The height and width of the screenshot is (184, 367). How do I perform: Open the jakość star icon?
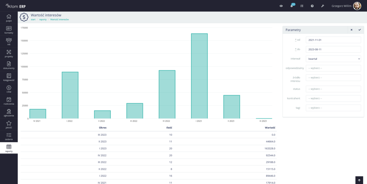pyautogui.click(x=9, y=125)
